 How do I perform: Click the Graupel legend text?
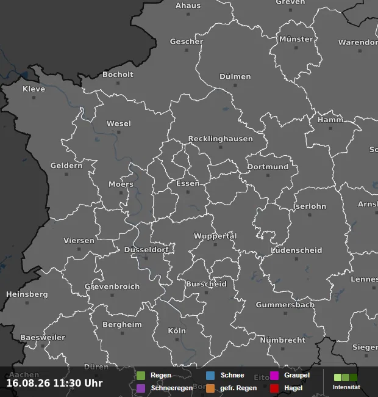pos(297,375)
